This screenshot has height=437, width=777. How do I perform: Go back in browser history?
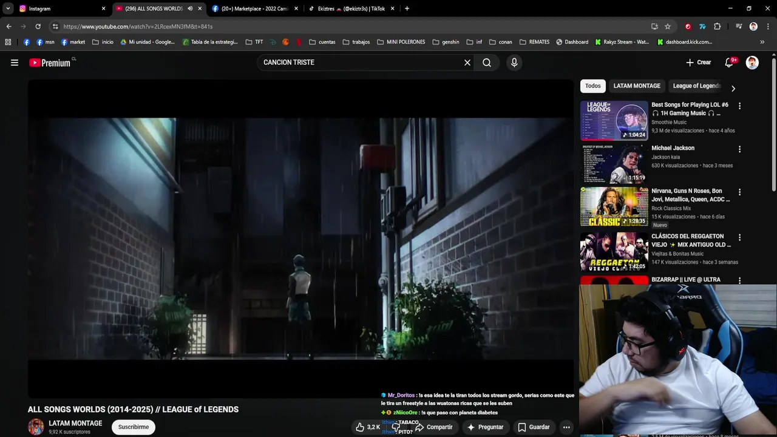[x=8, y=27]
